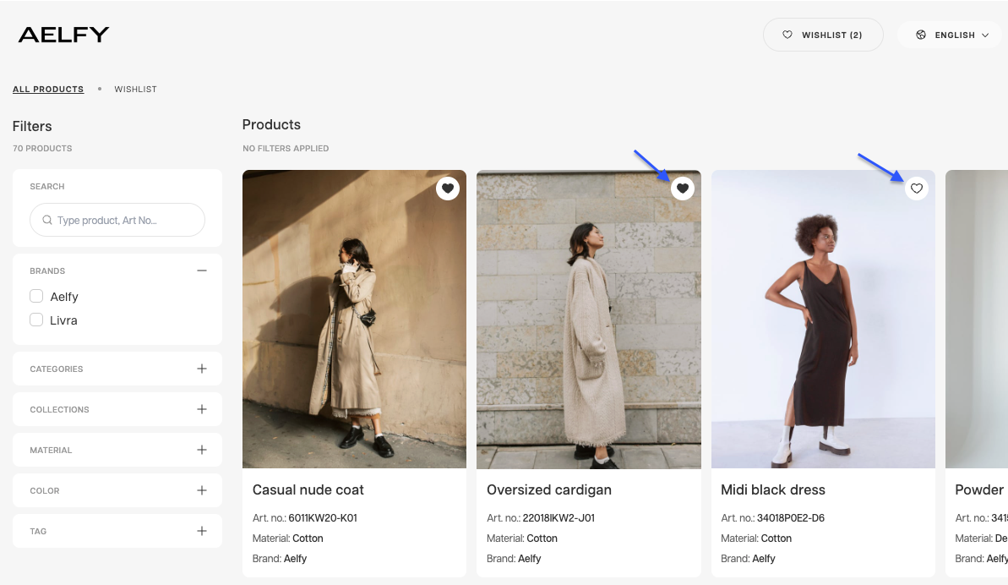Viewport: 1008px width, 585px height.
Task: Select the All Products tab
Action: pyautogui.click(x=48, y=90)
